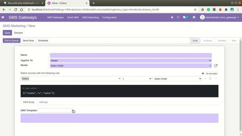Open the Configuration menu

109,17
